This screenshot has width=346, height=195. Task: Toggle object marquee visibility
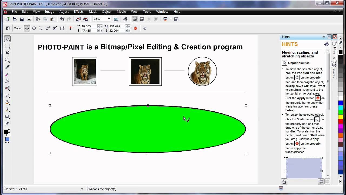click(x=142, y=19)
